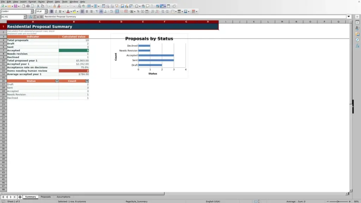The image size is (361, 203).
Task: Toggle Bold formatting
Action: (x=51, y=11)
